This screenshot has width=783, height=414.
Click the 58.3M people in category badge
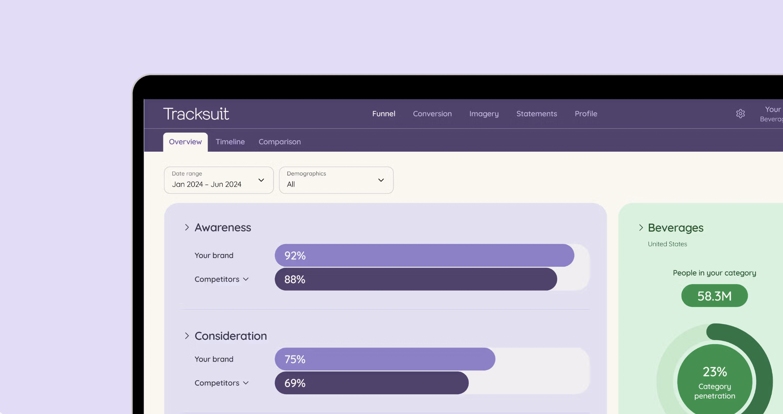(x=714, y=296)
